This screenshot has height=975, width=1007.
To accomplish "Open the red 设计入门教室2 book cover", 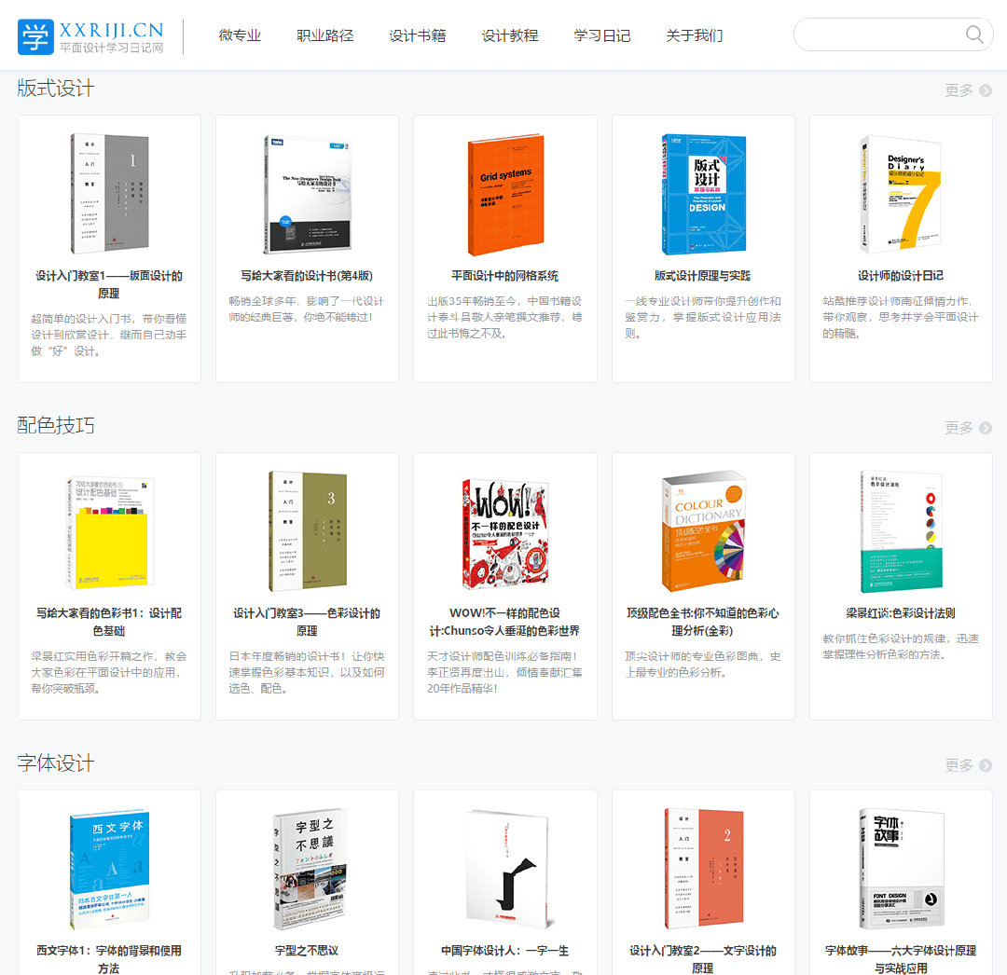I will point(703,869).
